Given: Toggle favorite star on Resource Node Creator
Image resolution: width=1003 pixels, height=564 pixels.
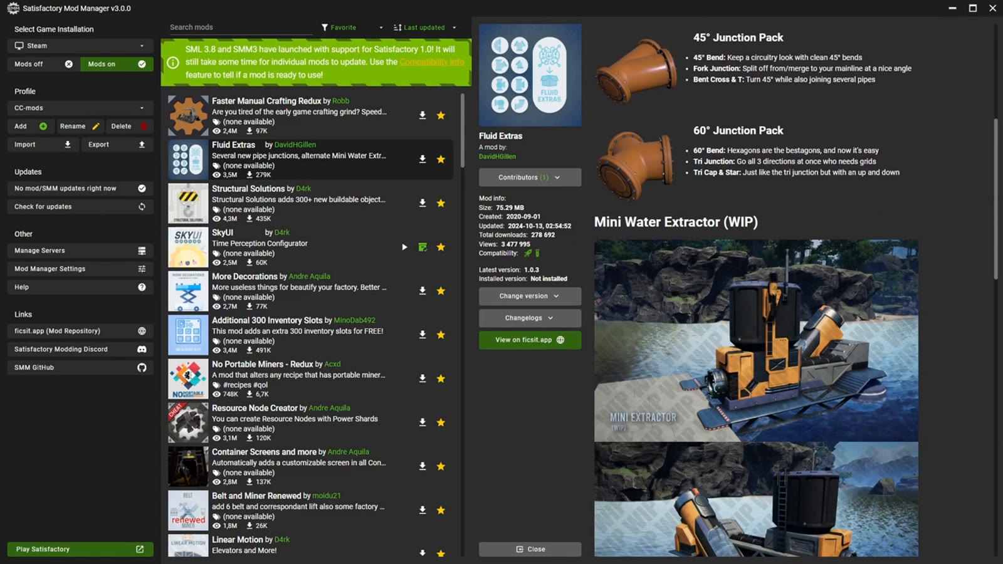Looking at the screenshot, I should (441, 422).
